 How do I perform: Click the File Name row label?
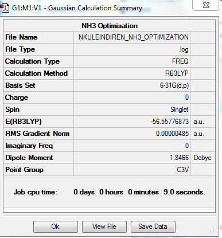pyautogui.click(x=21, y=37)
